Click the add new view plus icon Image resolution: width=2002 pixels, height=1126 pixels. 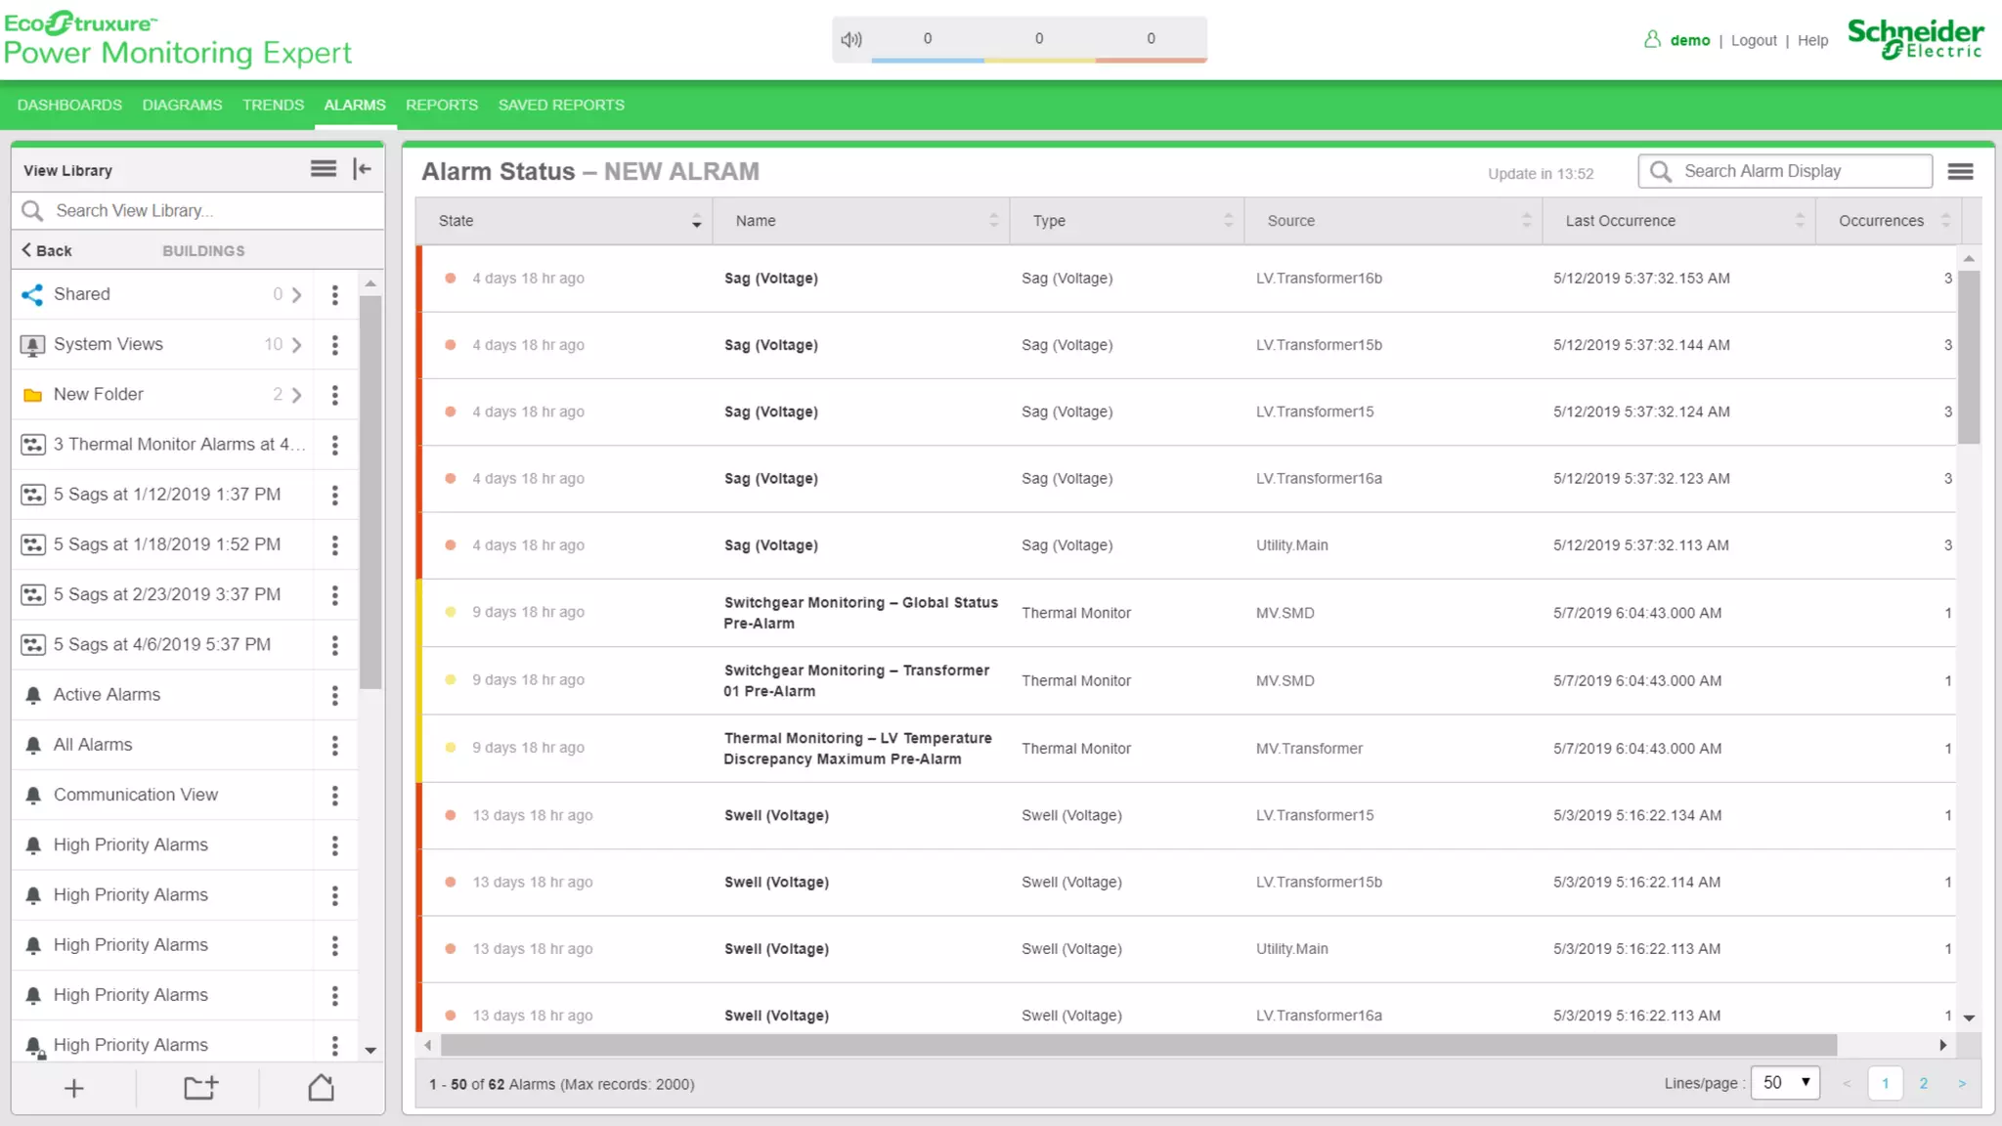coord(73,1088)
